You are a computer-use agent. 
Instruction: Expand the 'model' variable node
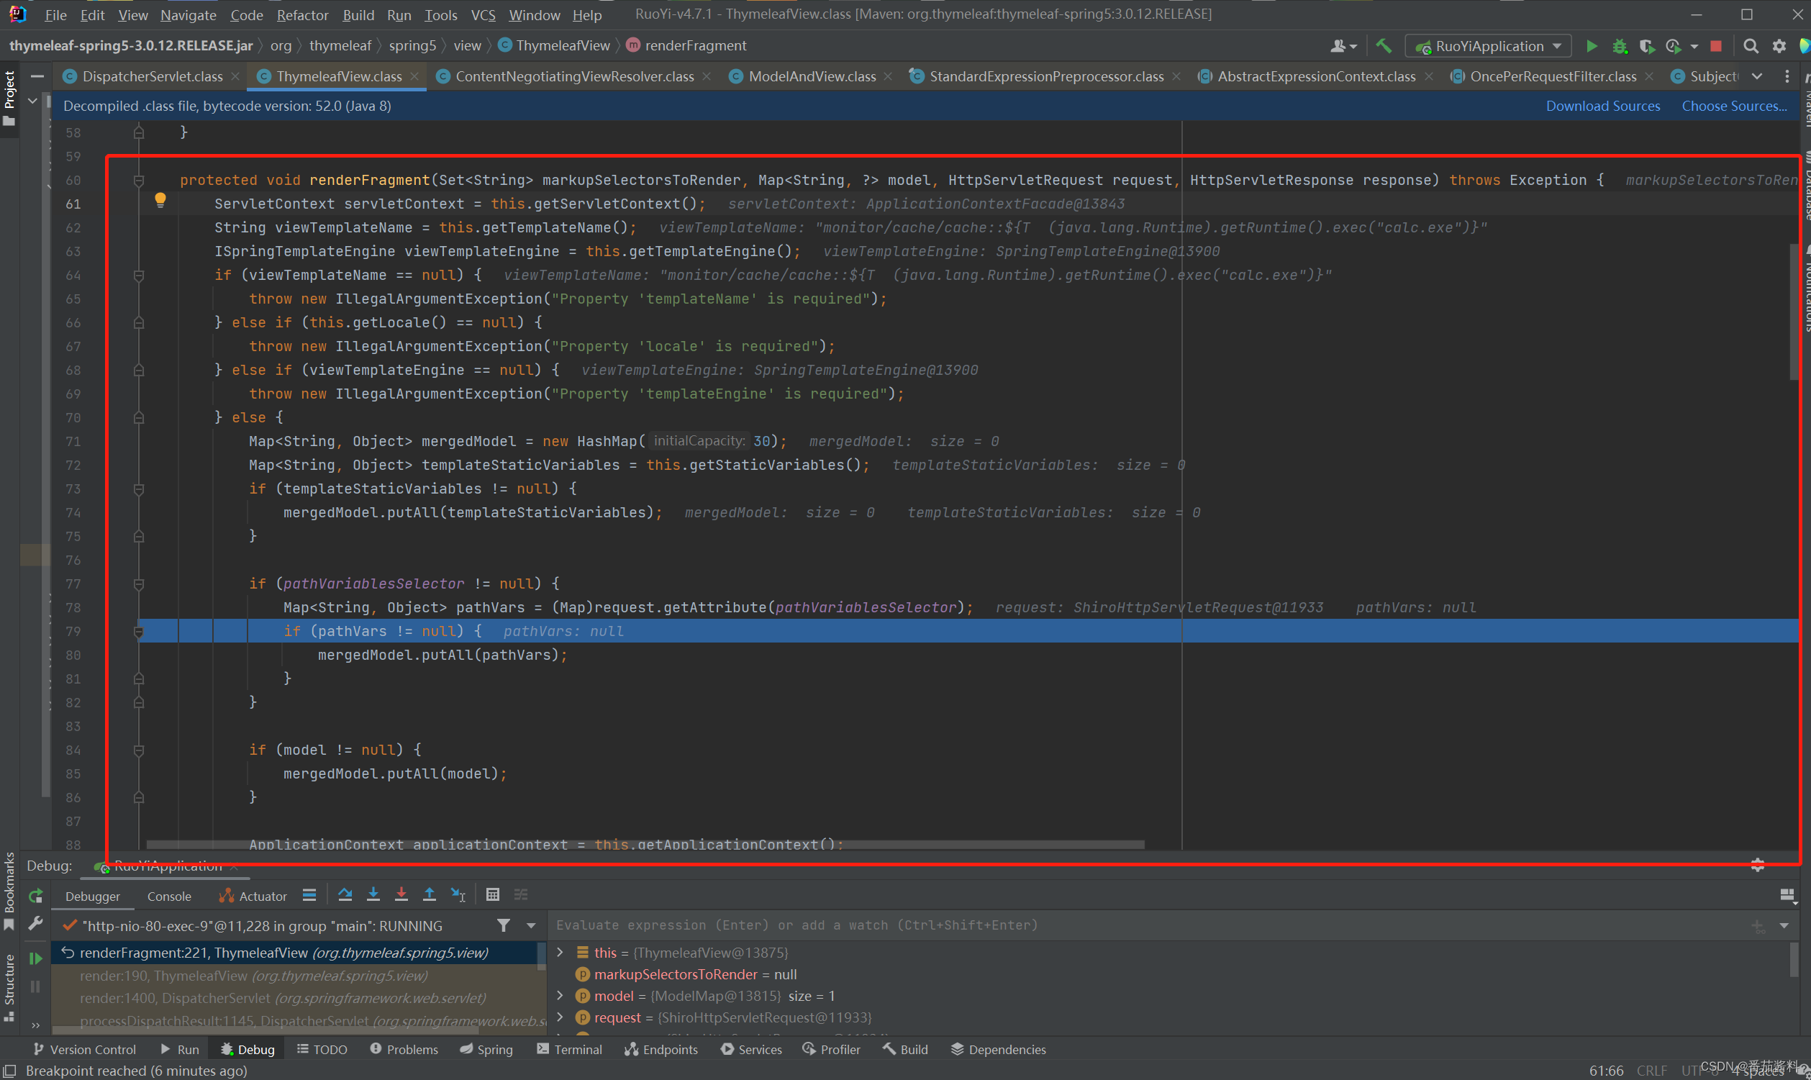pyautogui.click(x=560, y=996)
